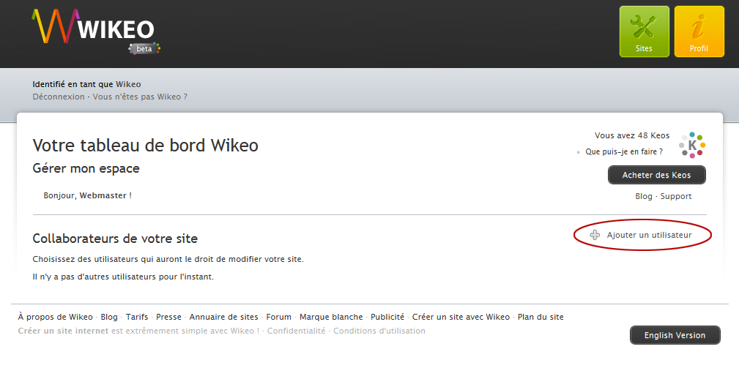Click Marque blanche in footer

click(x=331, y=317)
